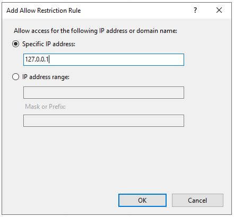Close the Add Allow Restriction Rule dialog
This screenshot has height=217, width=234.
(219, 10)
